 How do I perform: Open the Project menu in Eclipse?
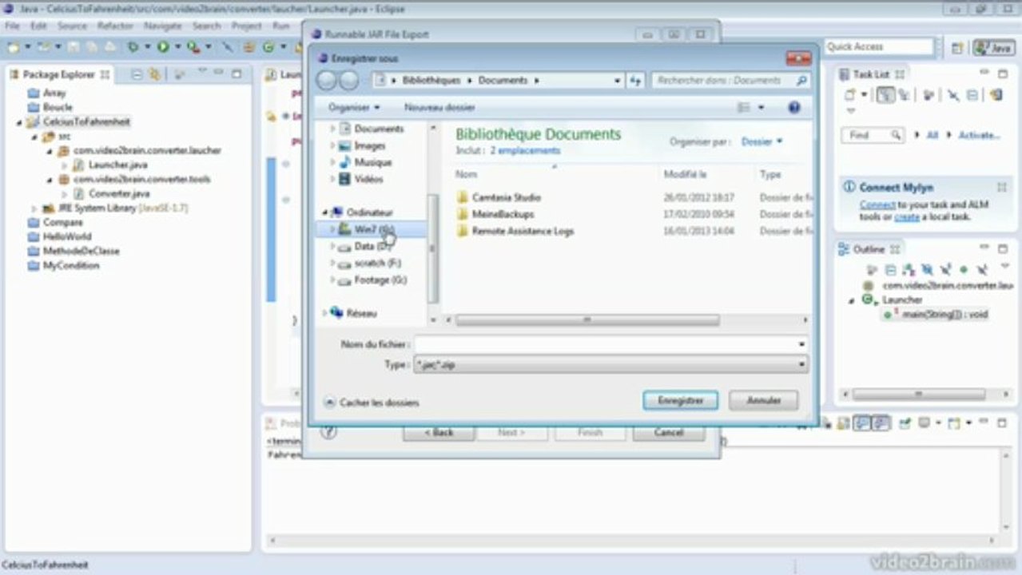point(247,26)
